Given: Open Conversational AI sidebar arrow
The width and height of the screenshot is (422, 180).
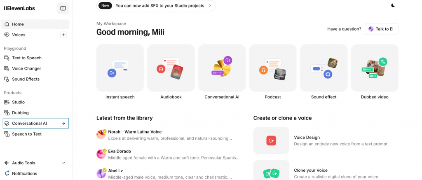Looking at the screenshot, I should click(63, 123).
